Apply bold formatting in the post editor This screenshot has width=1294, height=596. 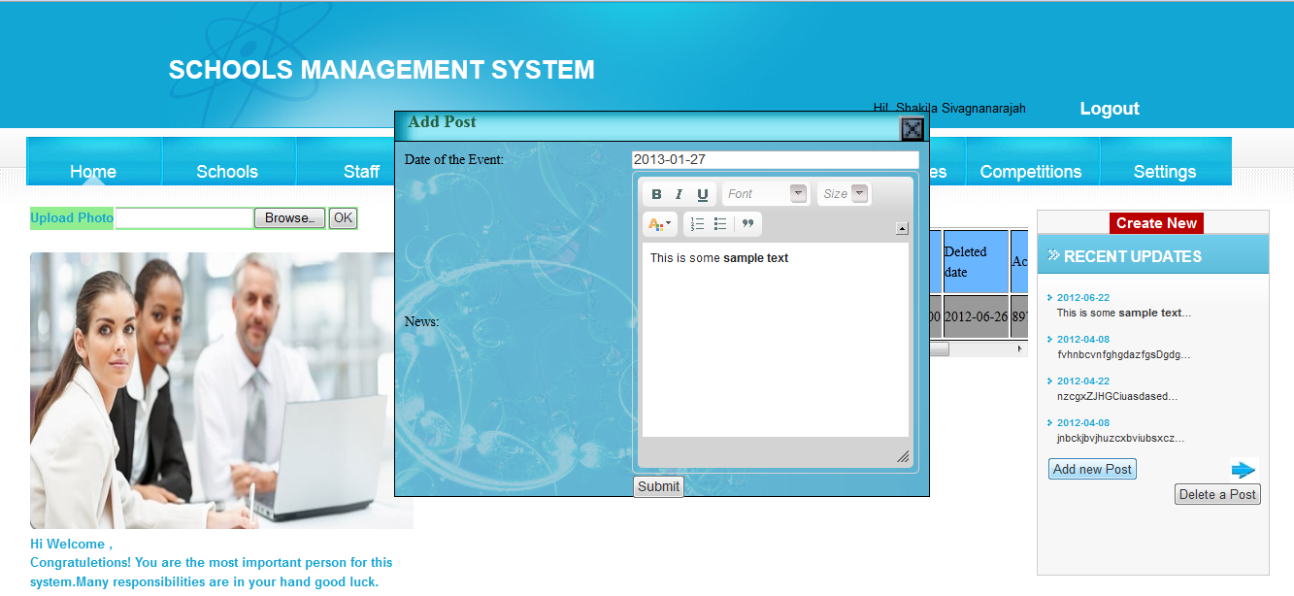(x=655, y=193)
